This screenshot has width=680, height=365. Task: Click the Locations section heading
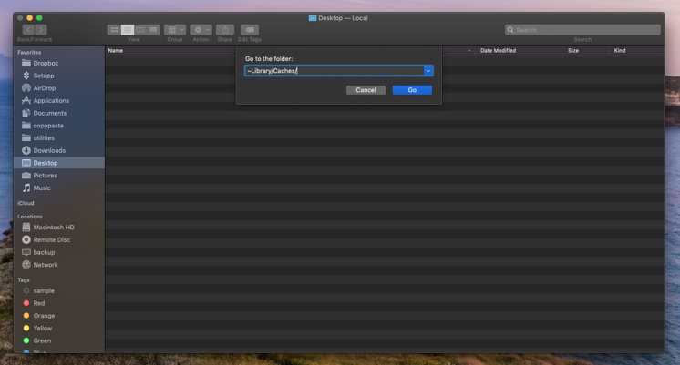click(x=30, y=217)
